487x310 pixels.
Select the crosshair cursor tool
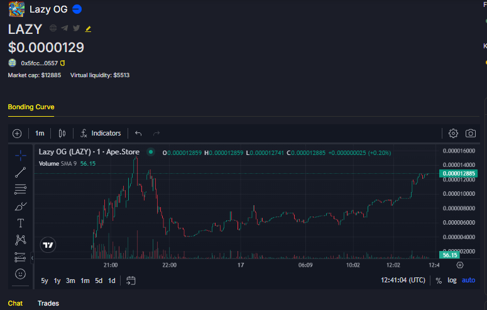(x=21, y=156)
